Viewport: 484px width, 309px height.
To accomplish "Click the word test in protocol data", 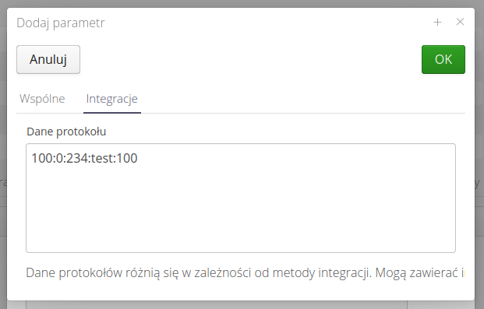I will pyautogui.click(x=103, y=158).
